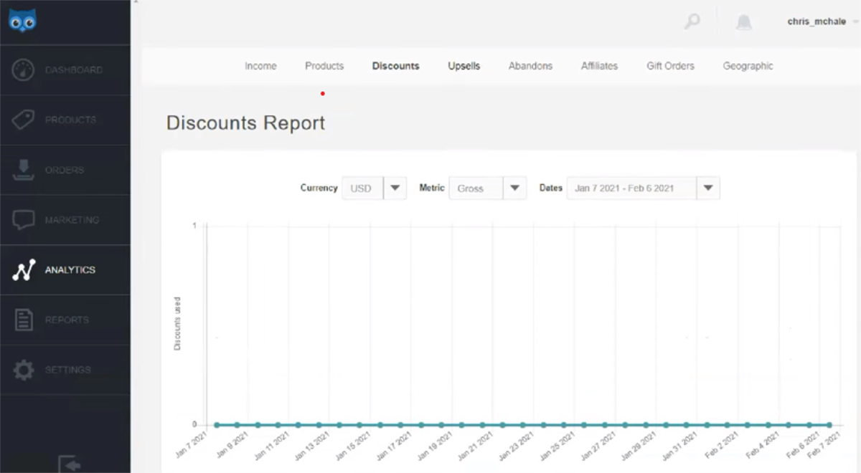Open the Orders sidebar section

point(65,170)
